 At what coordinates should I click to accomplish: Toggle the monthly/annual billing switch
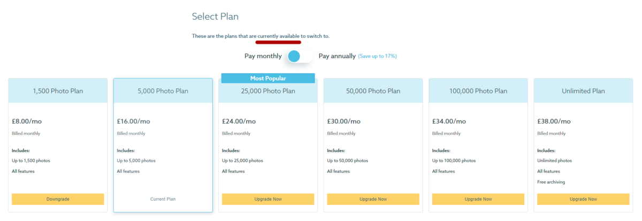coord(300,56)
